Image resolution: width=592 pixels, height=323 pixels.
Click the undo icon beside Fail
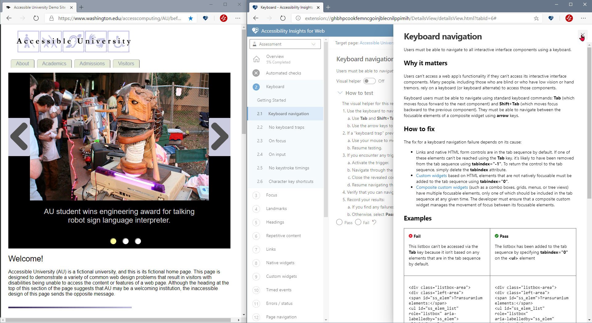[374, 222]
